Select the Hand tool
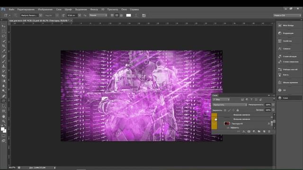The width and height of the screenshot is (303, 170). 3,117
